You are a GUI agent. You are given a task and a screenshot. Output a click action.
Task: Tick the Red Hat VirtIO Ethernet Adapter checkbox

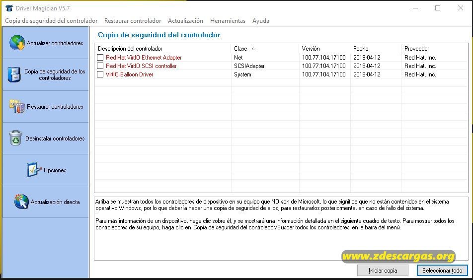point(100,57)
